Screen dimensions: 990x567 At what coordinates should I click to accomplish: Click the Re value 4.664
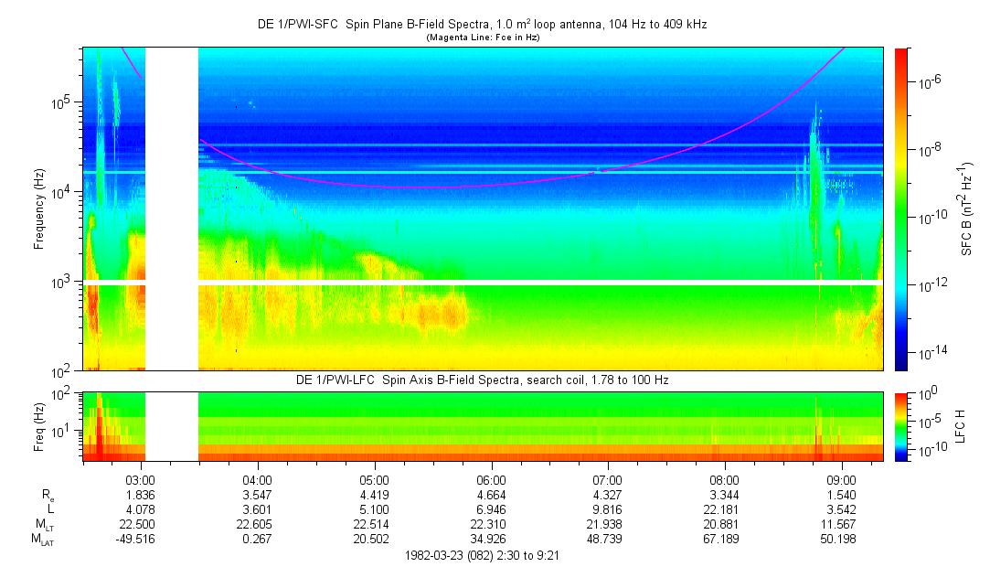491,495
